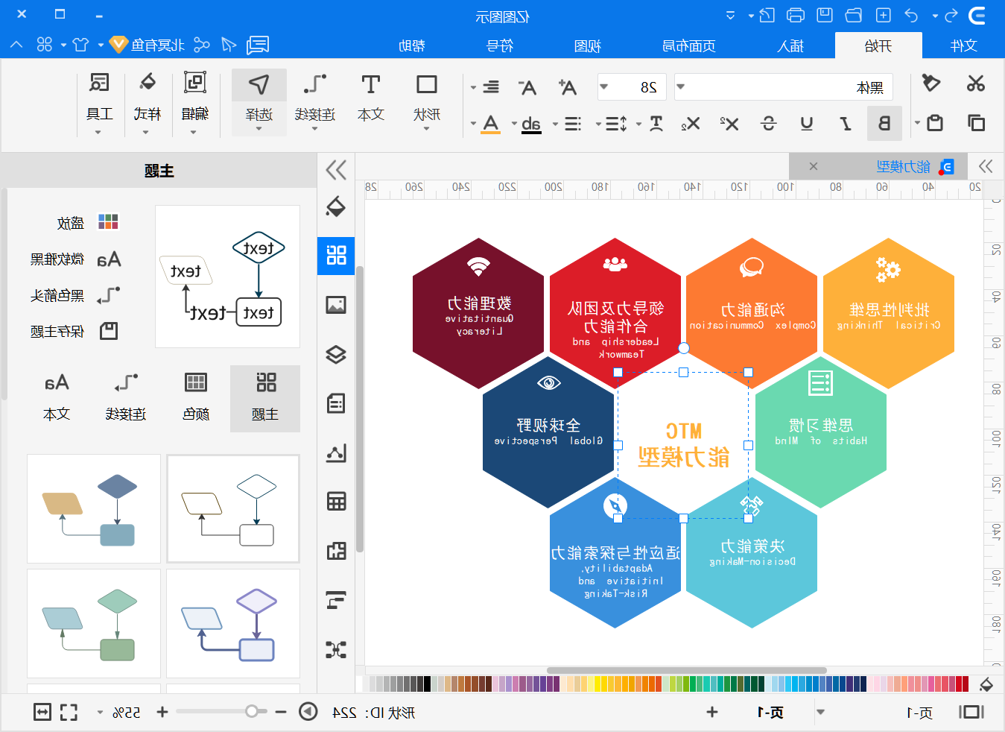
Task: Open the Image side panel icon
Action: [x=336, y=304]
